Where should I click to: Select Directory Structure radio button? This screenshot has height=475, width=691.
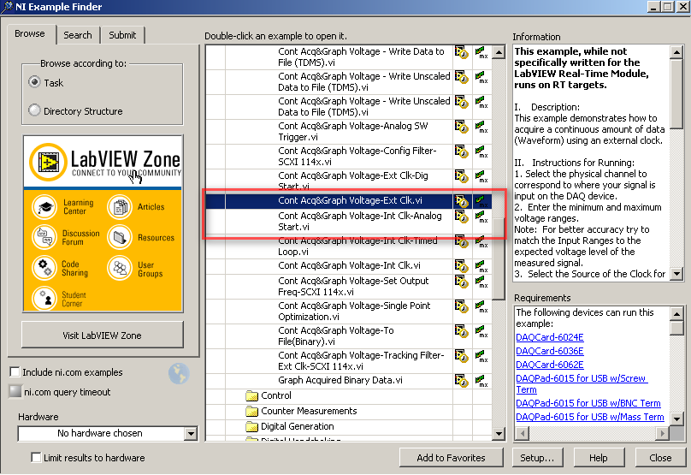click(34, 110)
